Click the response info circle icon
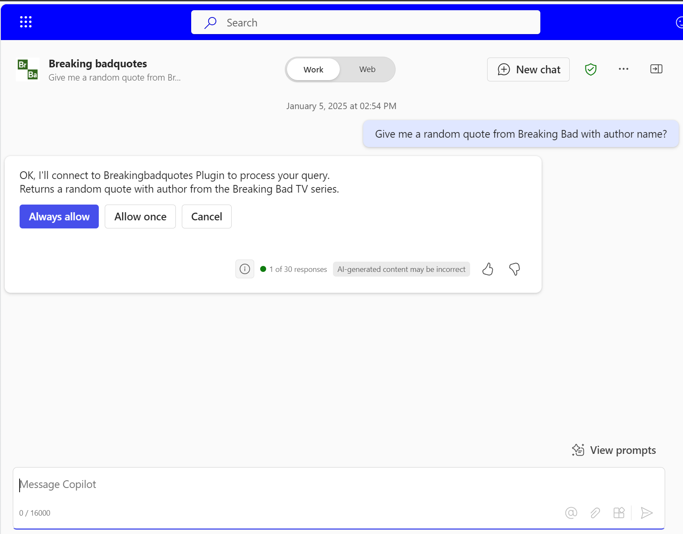683x534 pixels. pos(245,269)
